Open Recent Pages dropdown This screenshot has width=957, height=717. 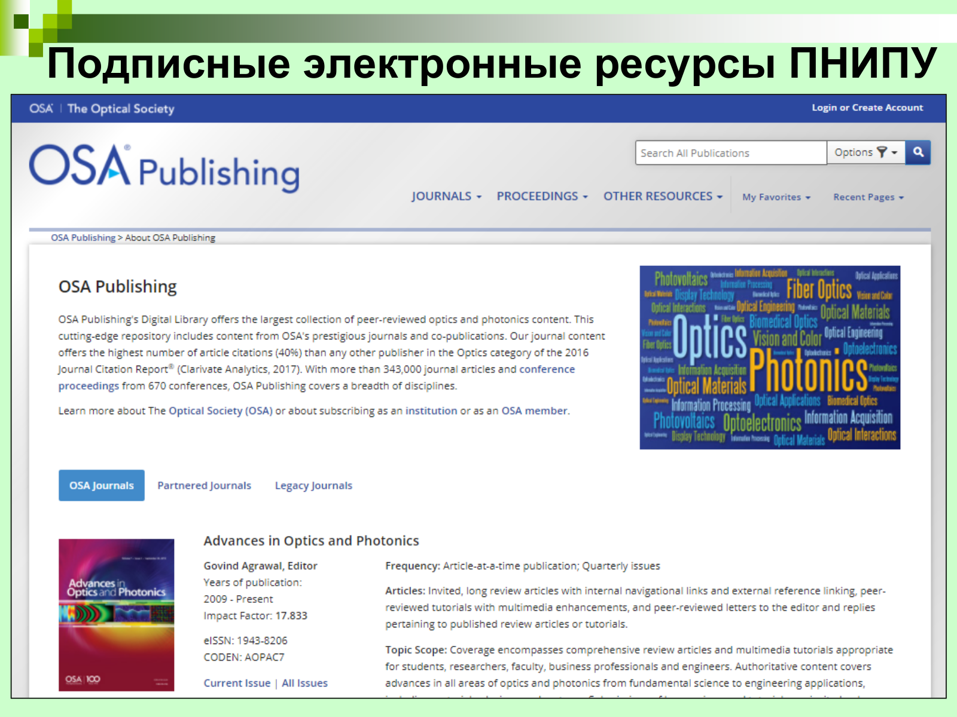point(868,197)
